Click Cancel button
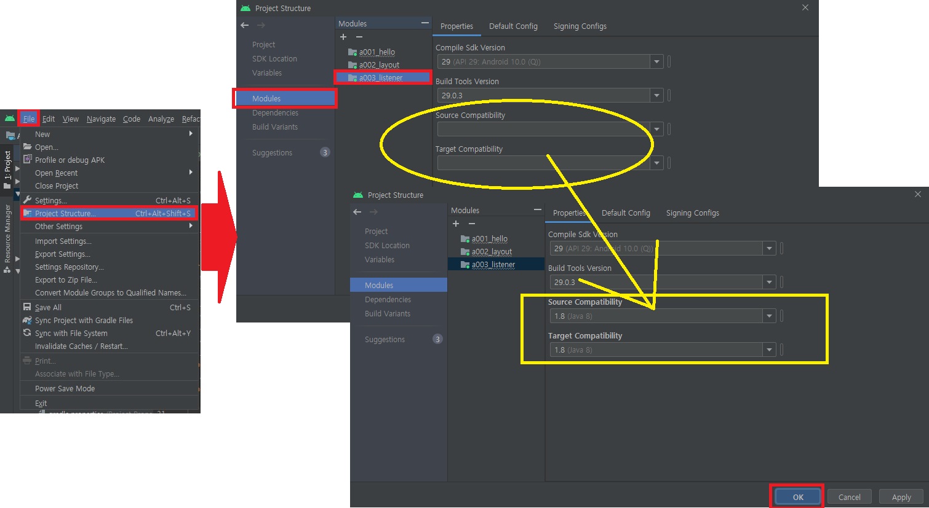This screenshot has height=508, width=929. point(849,497)
